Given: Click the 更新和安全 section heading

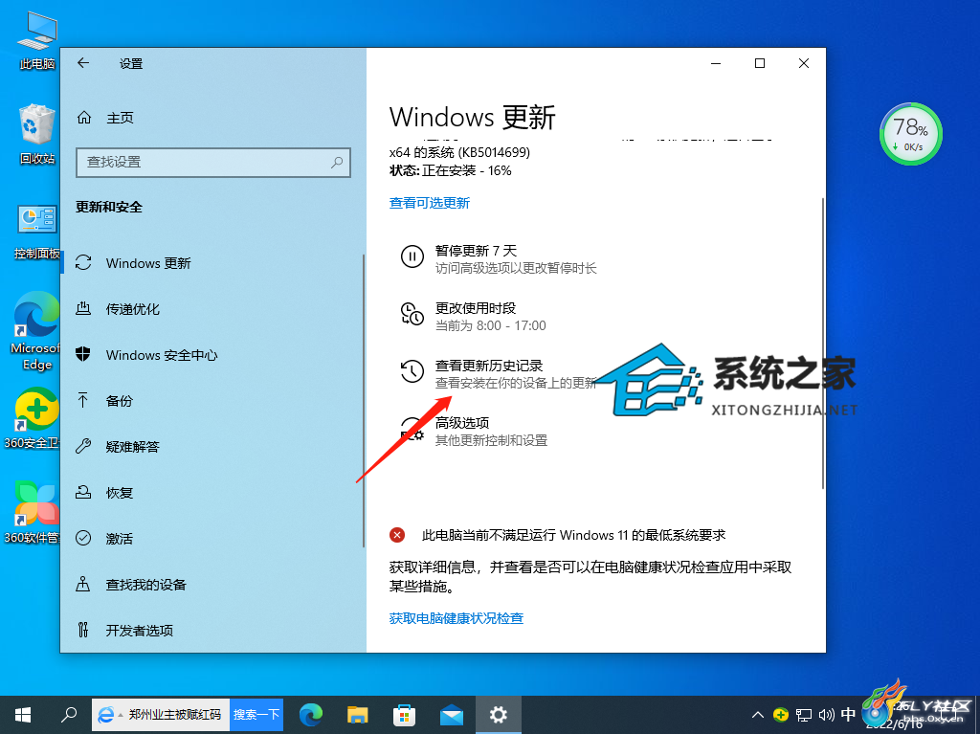Looking at the screenshot, I should (109, 207).
